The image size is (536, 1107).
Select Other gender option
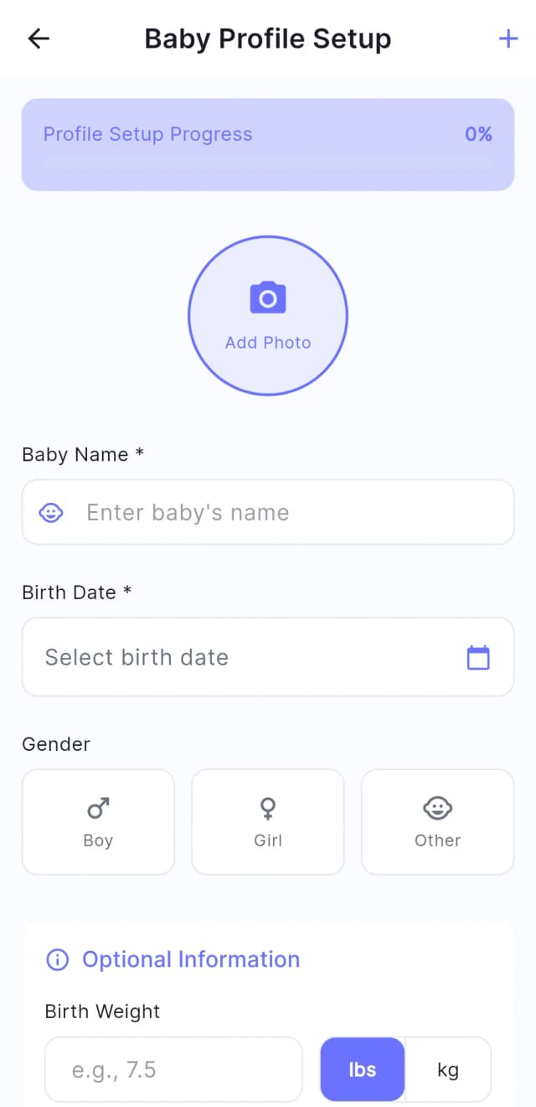[x=437, y=822]
